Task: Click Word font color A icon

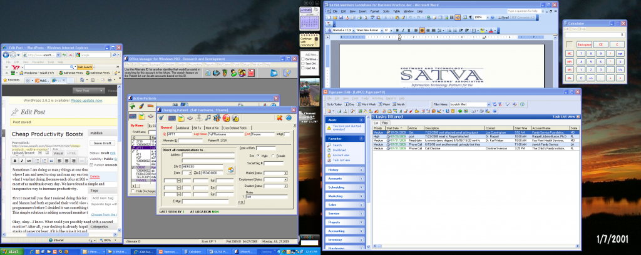Action: (491, 30)
